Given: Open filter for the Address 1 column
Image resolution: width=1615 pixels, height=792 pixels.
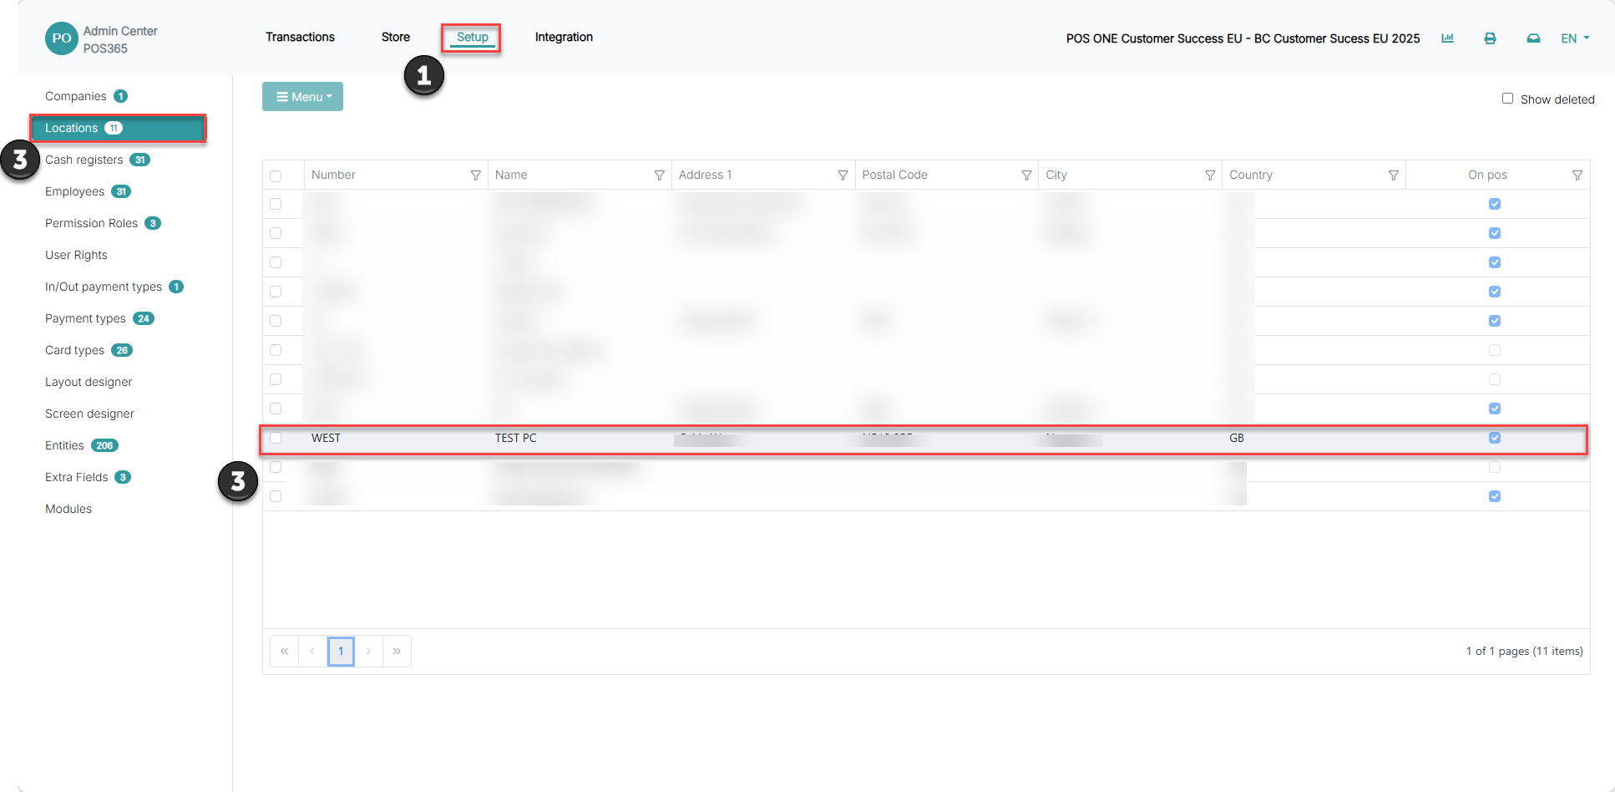Looking at the screenshot, I should pyautogui.click(x=843, y=175).
